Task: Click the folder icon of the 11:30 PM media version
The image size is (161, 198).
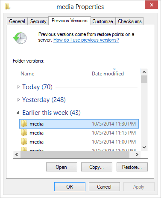Action: coord(24,123)
